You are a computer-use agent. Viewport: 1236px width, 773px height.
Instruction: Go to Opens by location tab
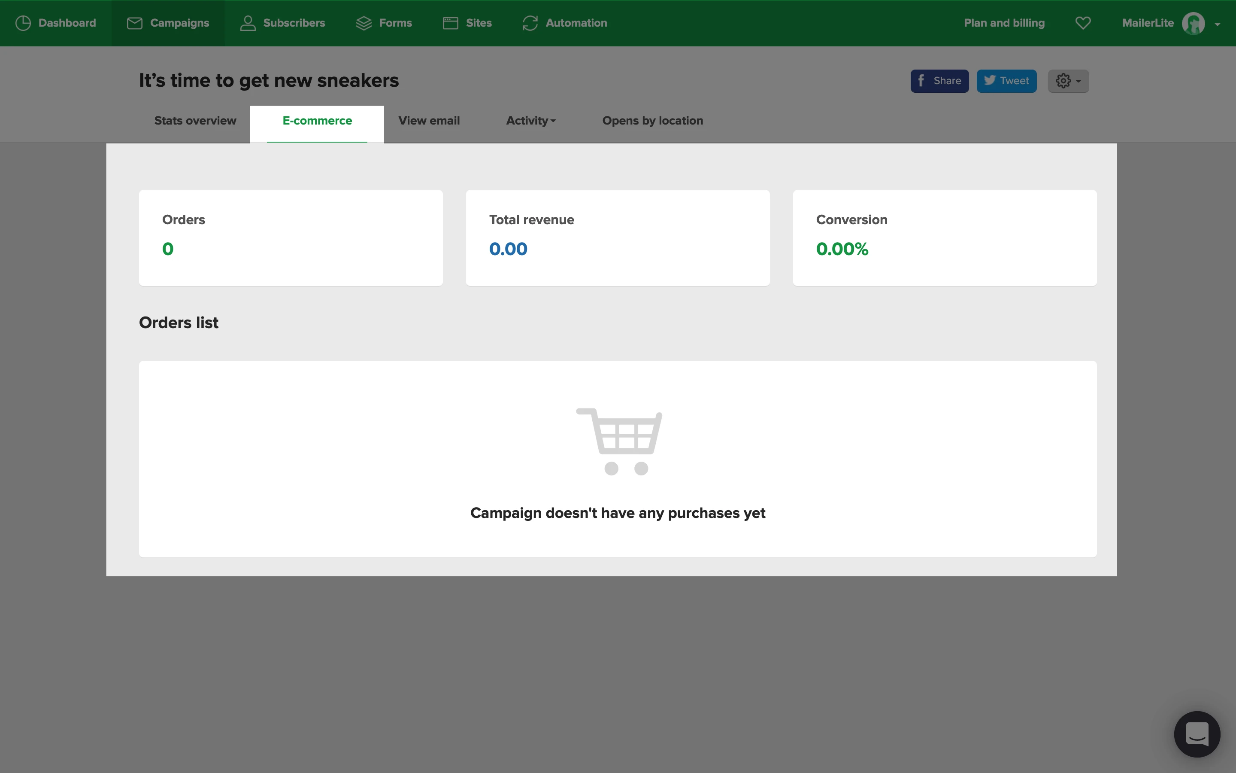point(652,121)
